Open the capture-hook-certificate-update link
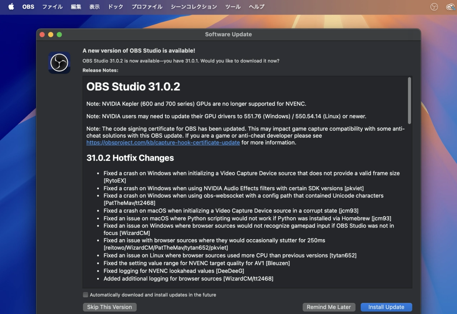 (163, 143)
